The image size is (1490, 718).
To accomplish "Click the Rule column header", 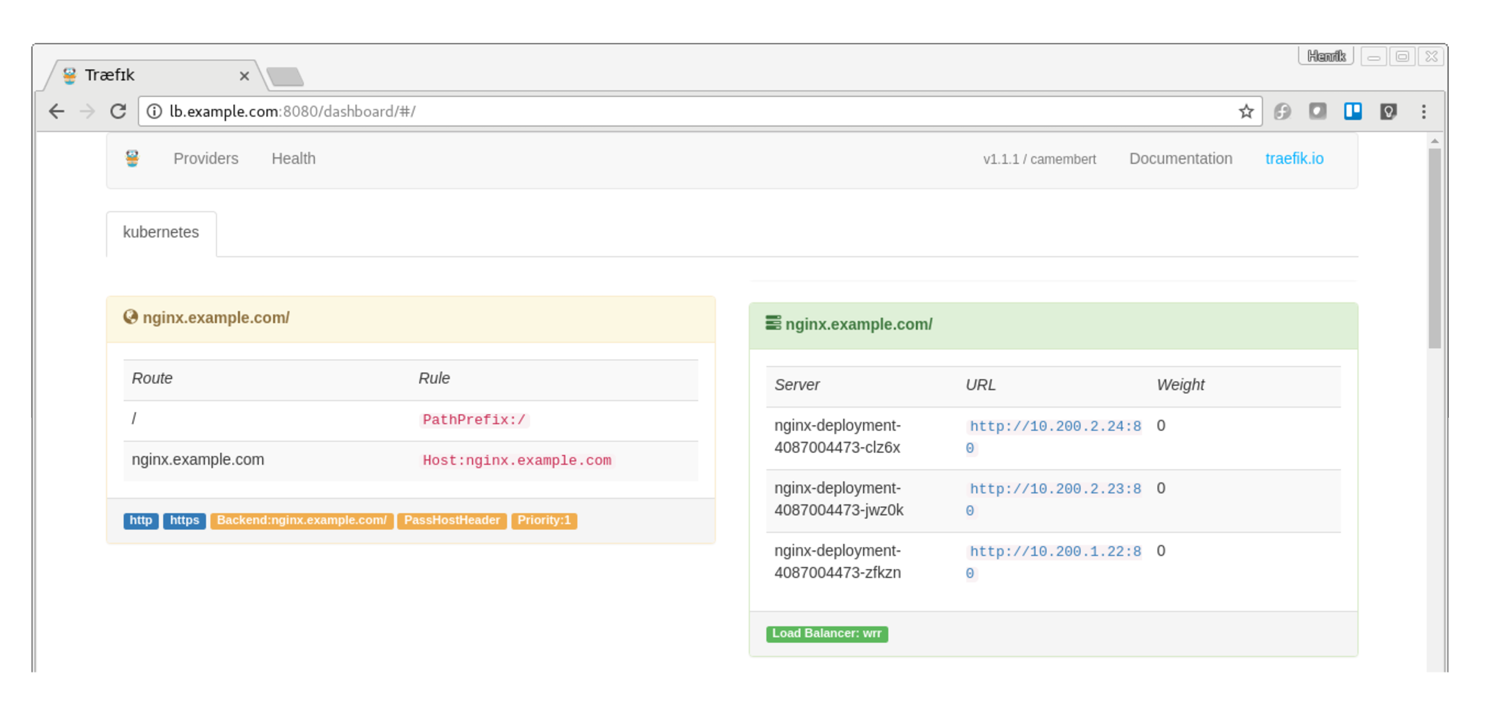I will tap(434, 378).
